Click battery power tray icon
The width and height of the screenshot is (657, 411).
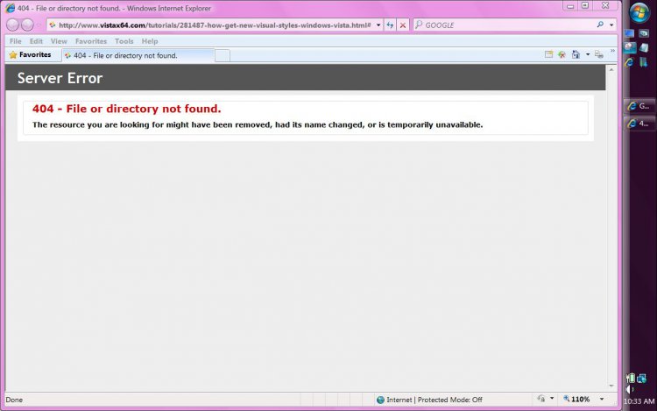tap(630, 379)
